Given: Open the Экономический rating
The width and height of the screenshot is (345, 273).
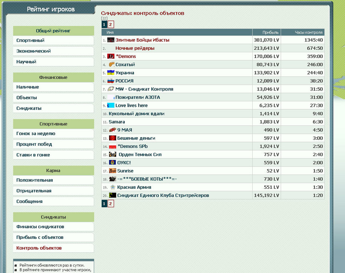Looking at the screenshot, I should pyautogui.click(x=53, y=51).
